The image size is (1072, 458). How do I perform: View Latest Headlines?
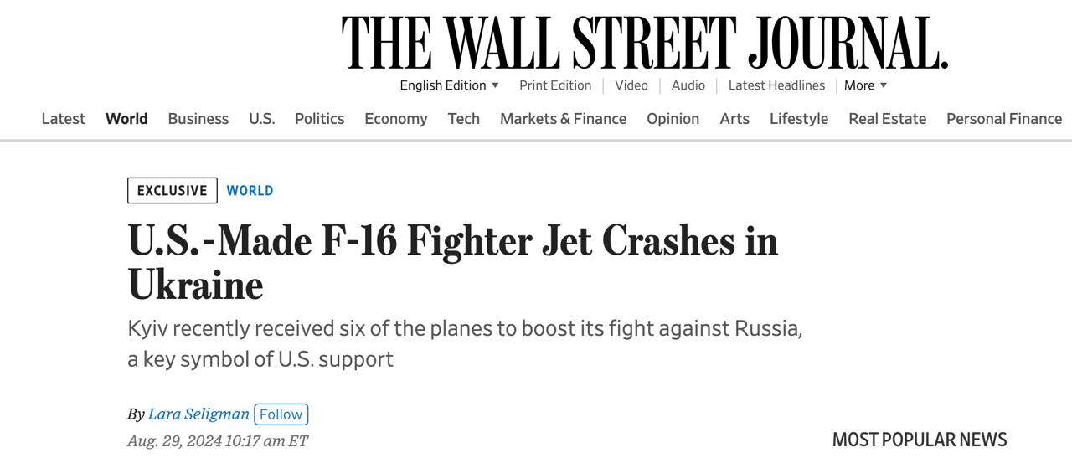(x=776, y=85)
